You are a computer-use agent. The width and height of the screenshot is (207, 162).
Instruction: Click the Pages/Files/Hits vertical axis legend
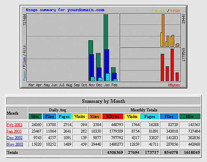tap(24, 63)
